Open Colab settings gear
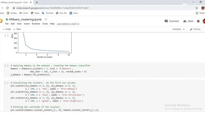The height and width of the screenshot is (115, 205). tap(198, 21)
